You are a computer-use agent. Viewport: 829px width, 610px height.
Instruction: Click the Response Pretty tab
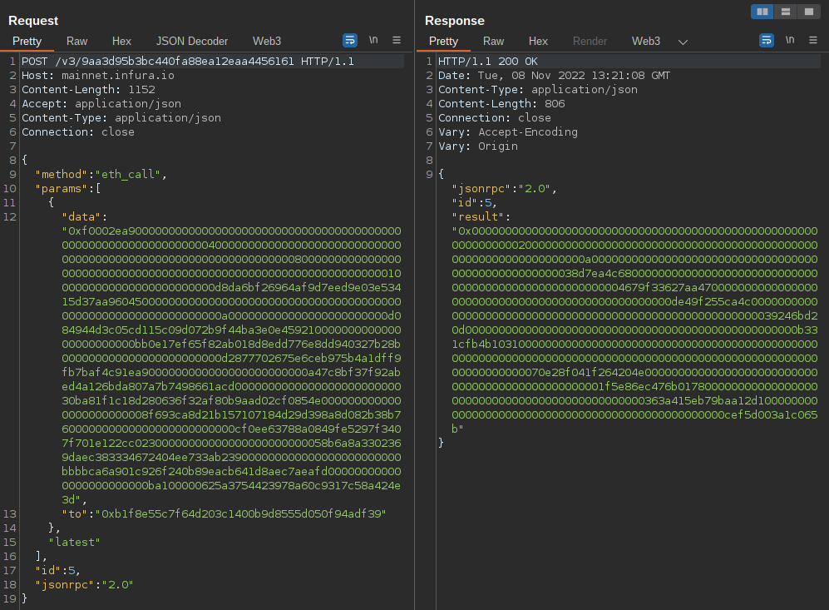tap(443, 42)
